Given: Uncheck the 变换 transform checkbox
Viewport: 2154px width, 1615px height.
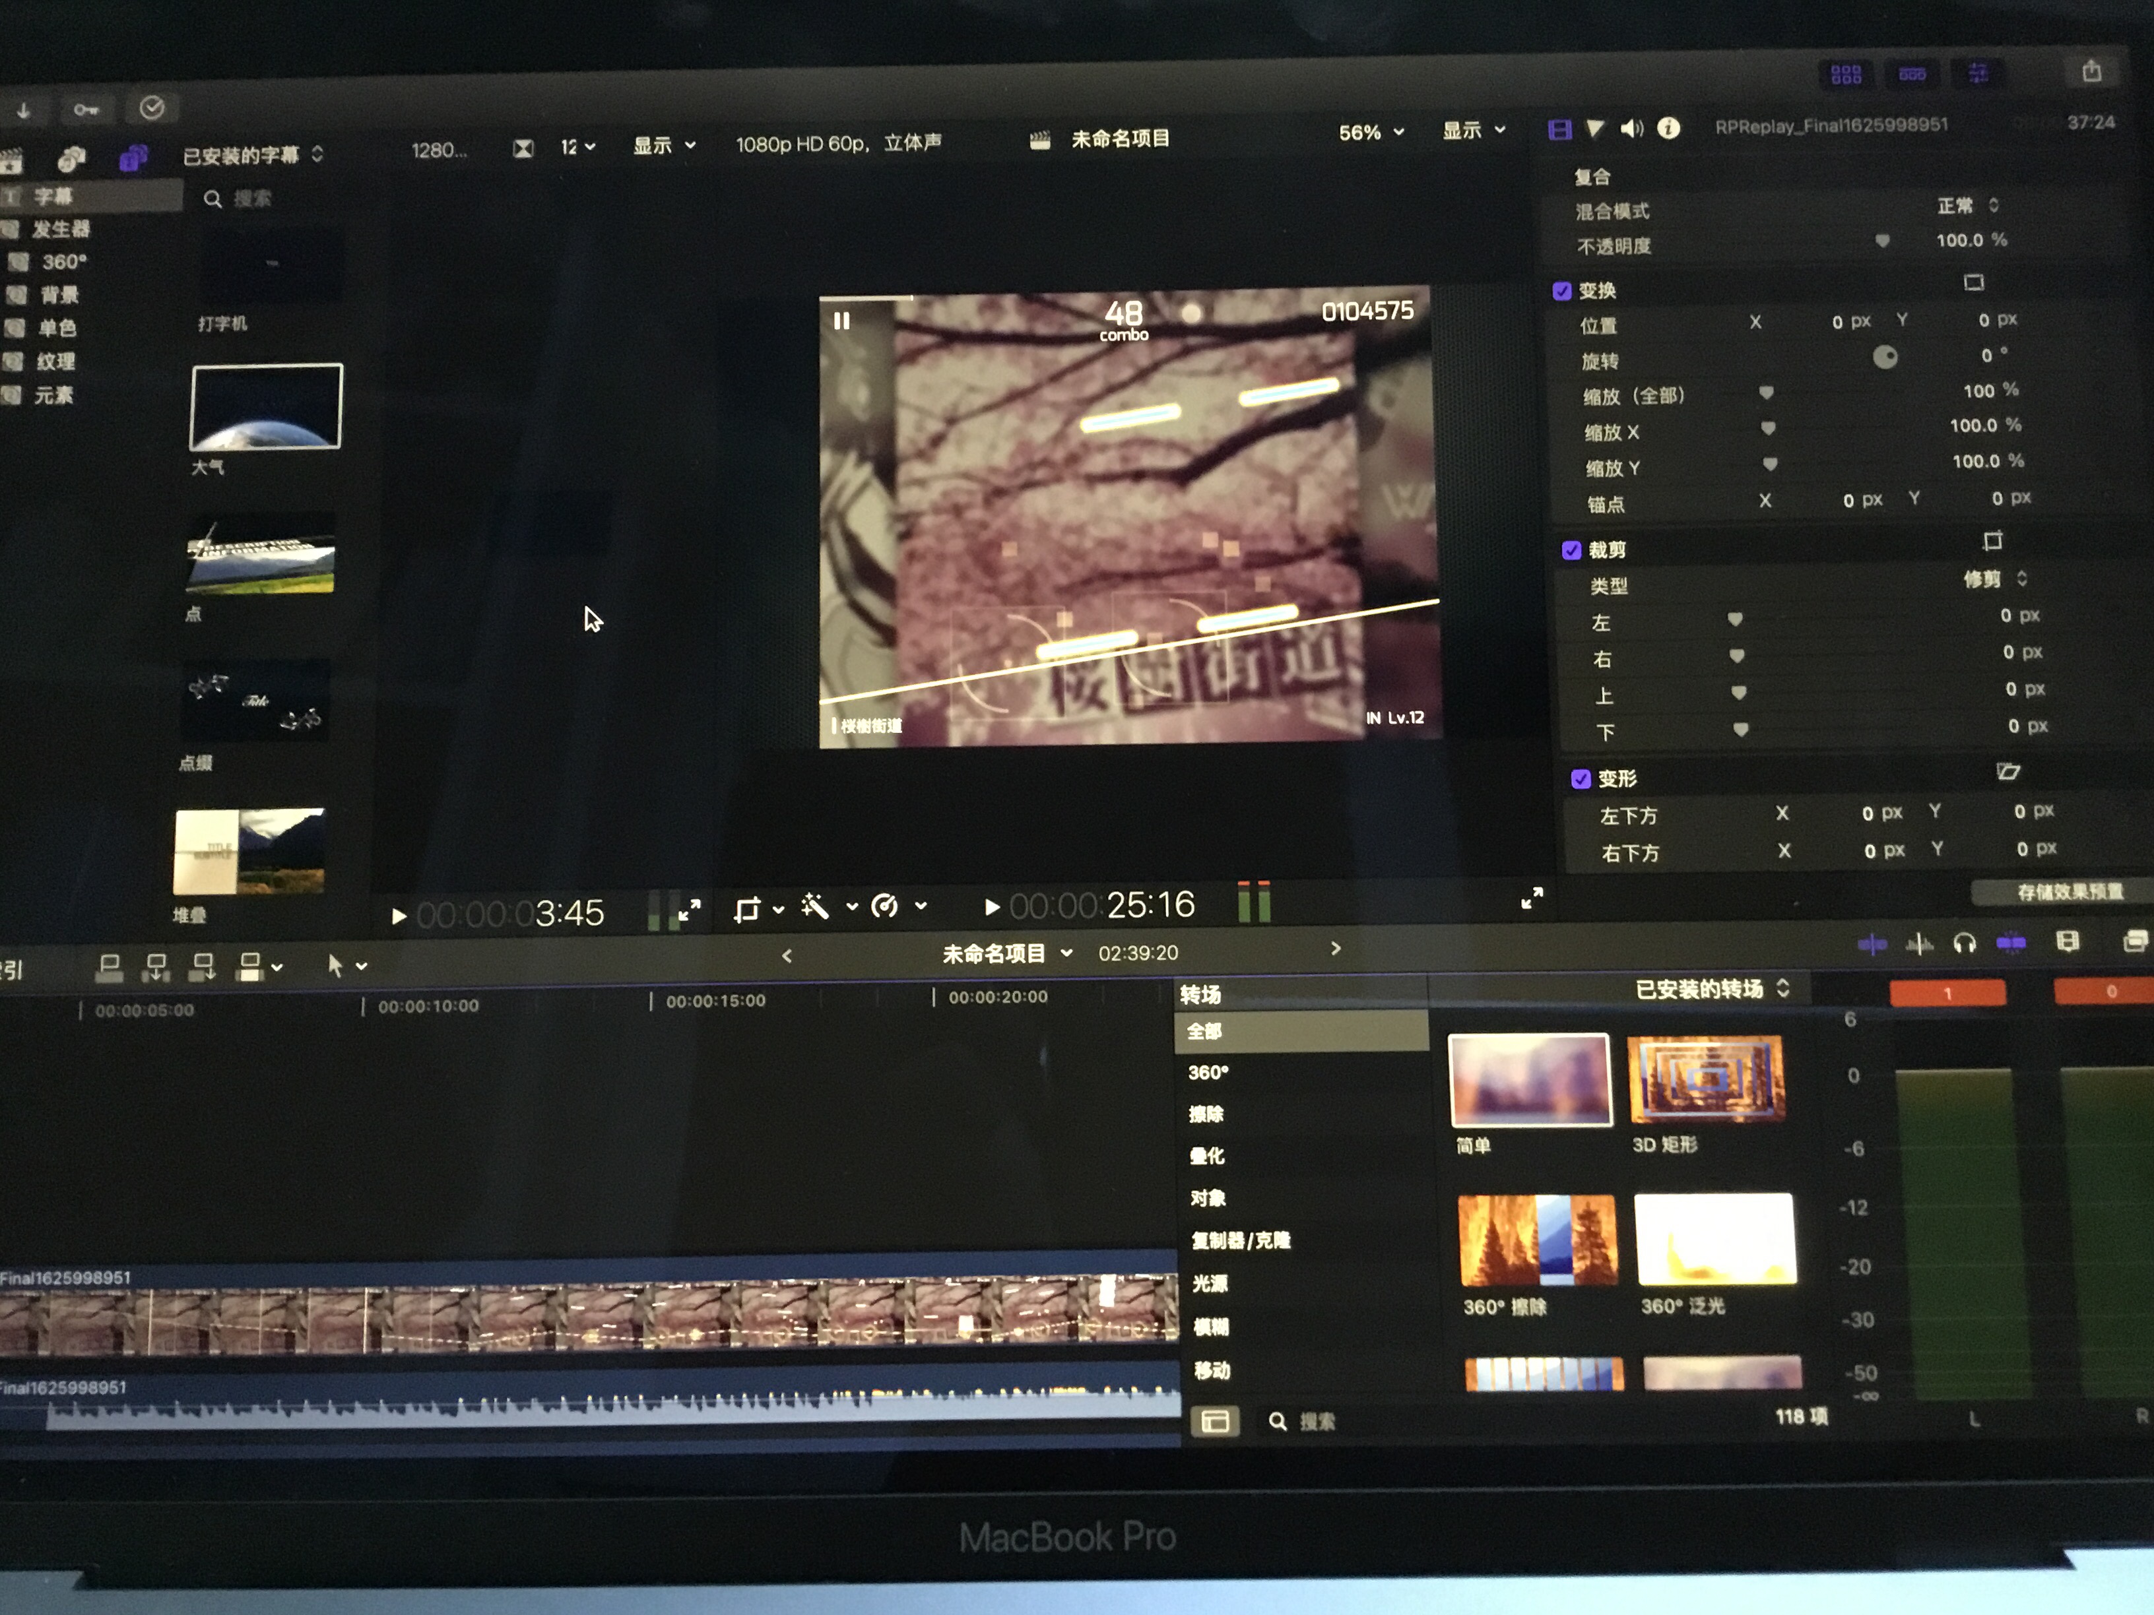Looking at the screenshot, I should tap(1562, 291).
